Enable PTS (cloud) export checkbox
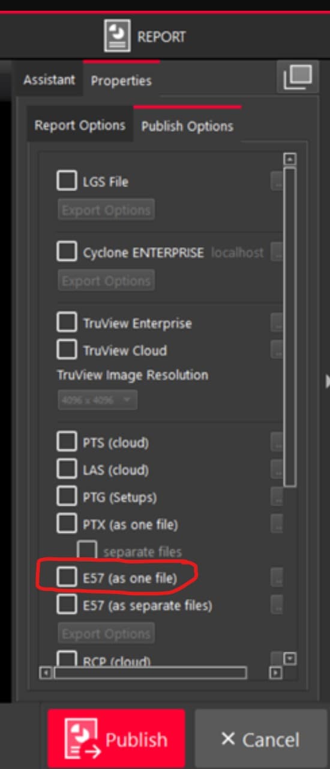Image resolution: width=330 pixels, height=769 pixels. (x=67, y=443)
